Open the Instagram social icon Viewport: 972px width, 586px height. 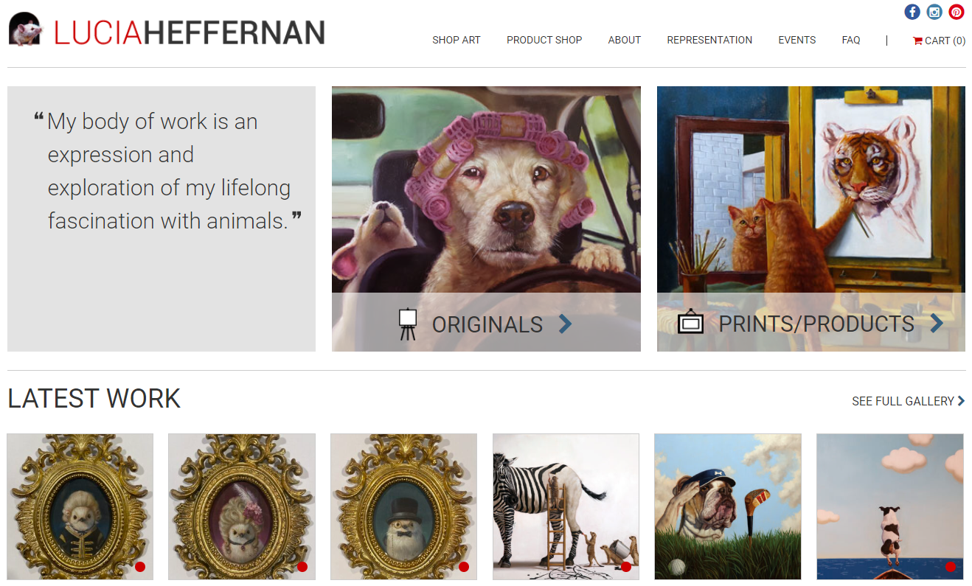[x=934, y=12]
